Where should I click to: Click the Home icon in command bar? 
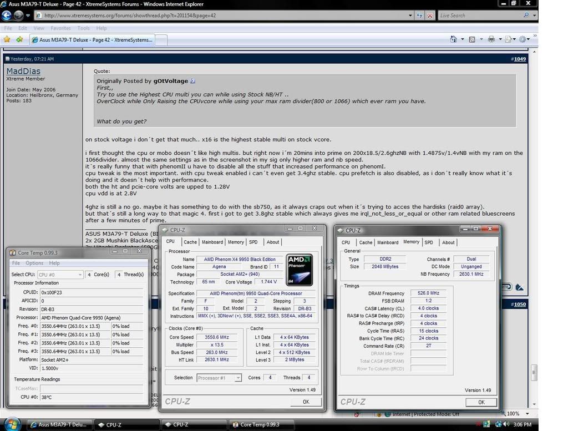453,39
